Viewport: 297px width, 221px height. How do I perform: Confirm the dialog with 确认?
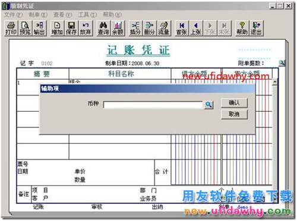(x=234, y=103)
